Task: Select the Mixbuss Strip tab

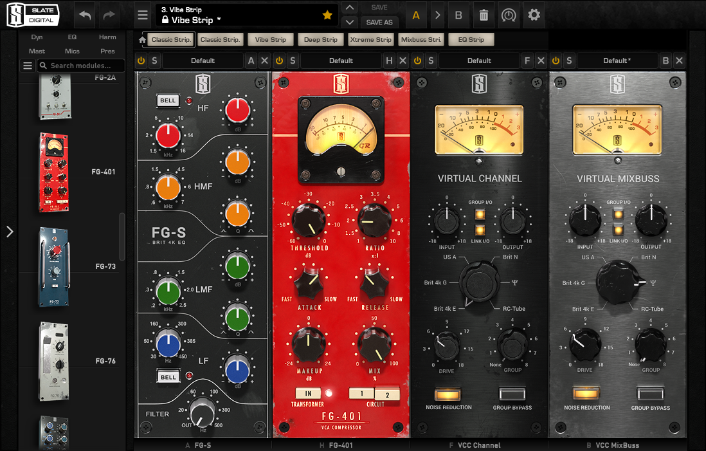Action: [421, 40]
